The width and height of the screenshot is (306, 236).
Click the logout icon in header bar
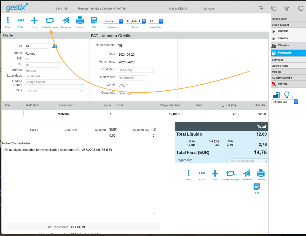[x=261, y=8]
